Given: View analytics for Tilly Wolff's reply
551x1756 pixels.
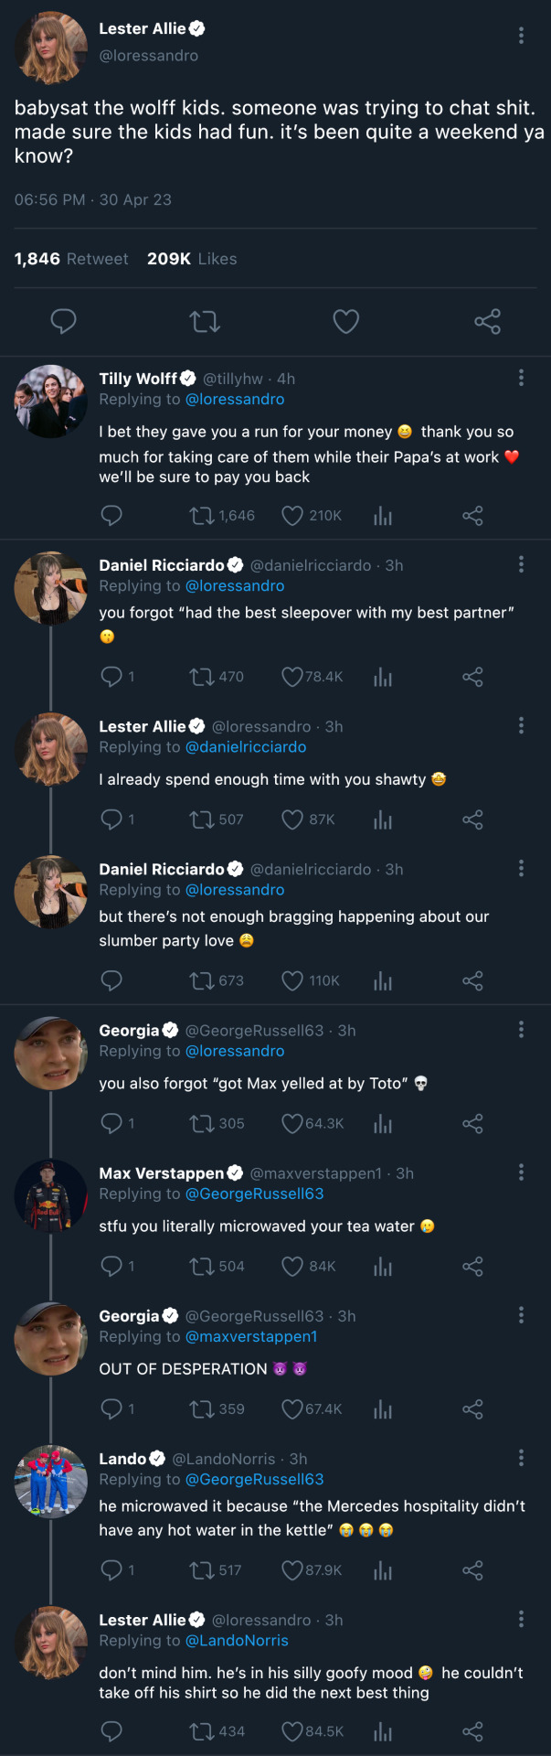Looking at the screenshot, I should pos(383,516).
